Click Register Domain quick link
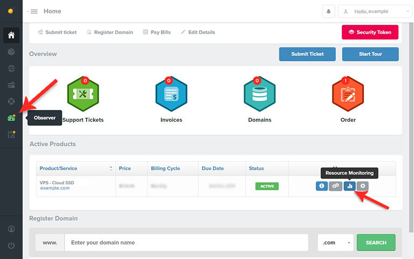 click(x=110, y=32)
